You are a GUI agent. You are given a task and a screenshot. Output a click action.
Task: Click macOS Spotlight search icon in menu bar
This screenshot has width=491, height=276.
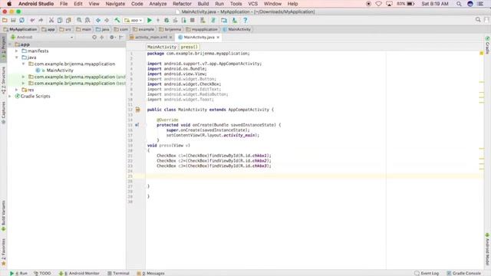(459, 4)
